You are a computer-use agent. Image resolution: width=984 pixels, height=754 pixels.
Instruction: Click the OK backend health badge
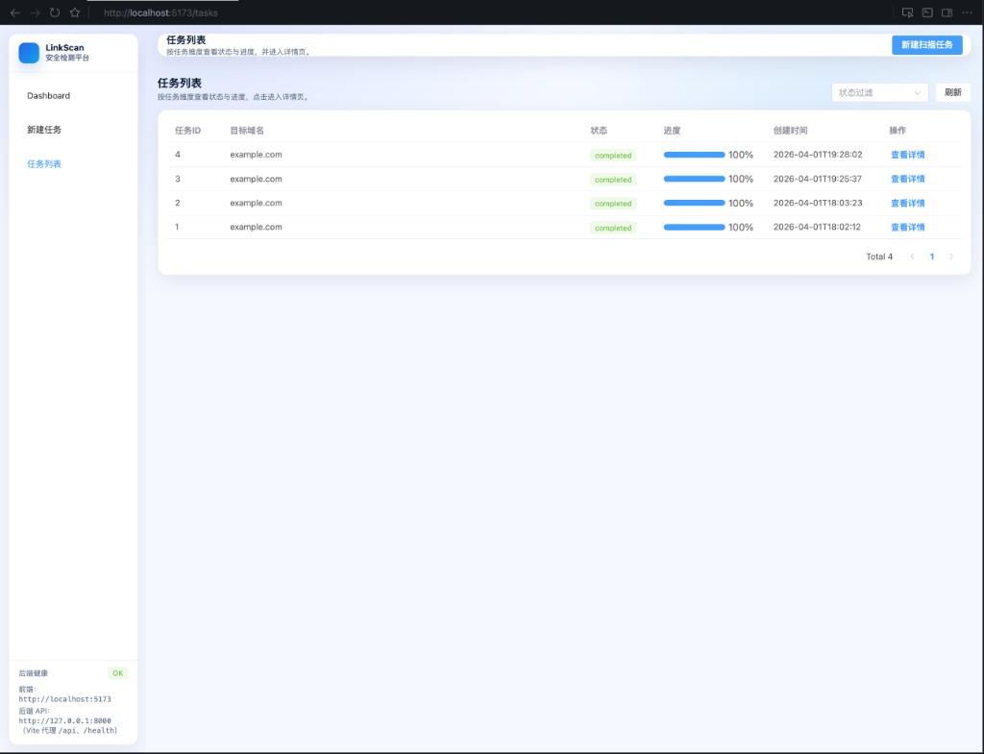(117, 673)
